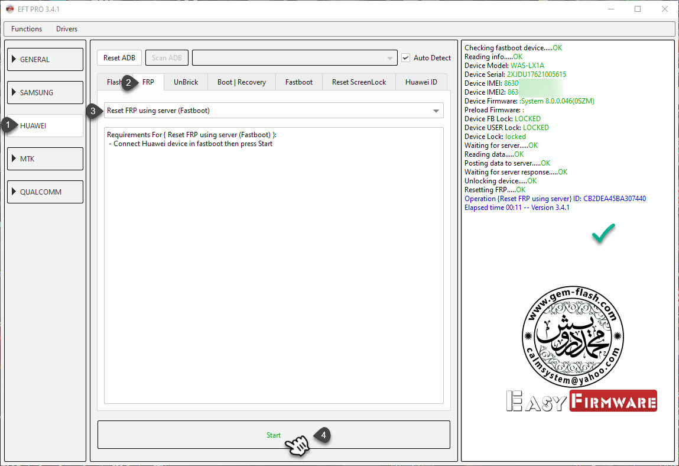This screenshot has width=679, height=466.
Task: Click the Reset ADB button
Action: tap(119, 57)
